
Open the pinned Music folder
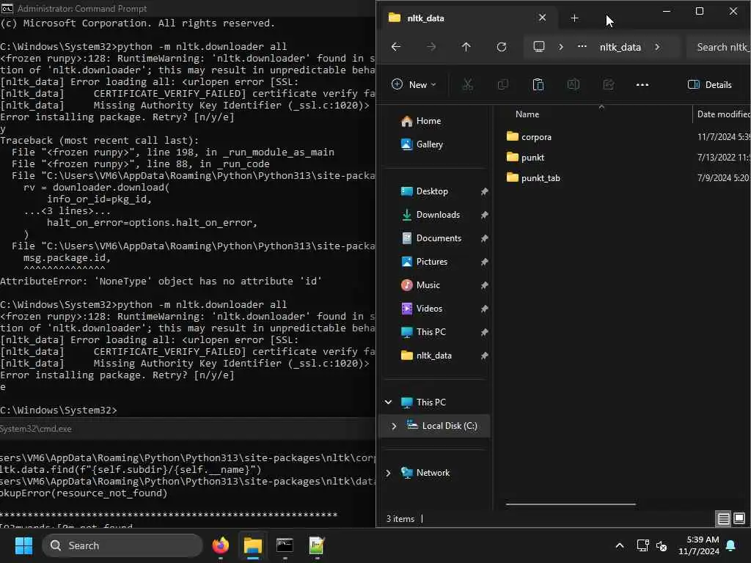428,285
